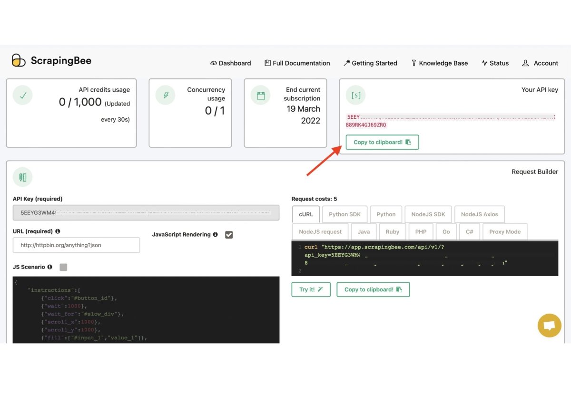Switch to the NodeJS SDK tab
This screenshot has width=571, height=403.
[428, 214]
